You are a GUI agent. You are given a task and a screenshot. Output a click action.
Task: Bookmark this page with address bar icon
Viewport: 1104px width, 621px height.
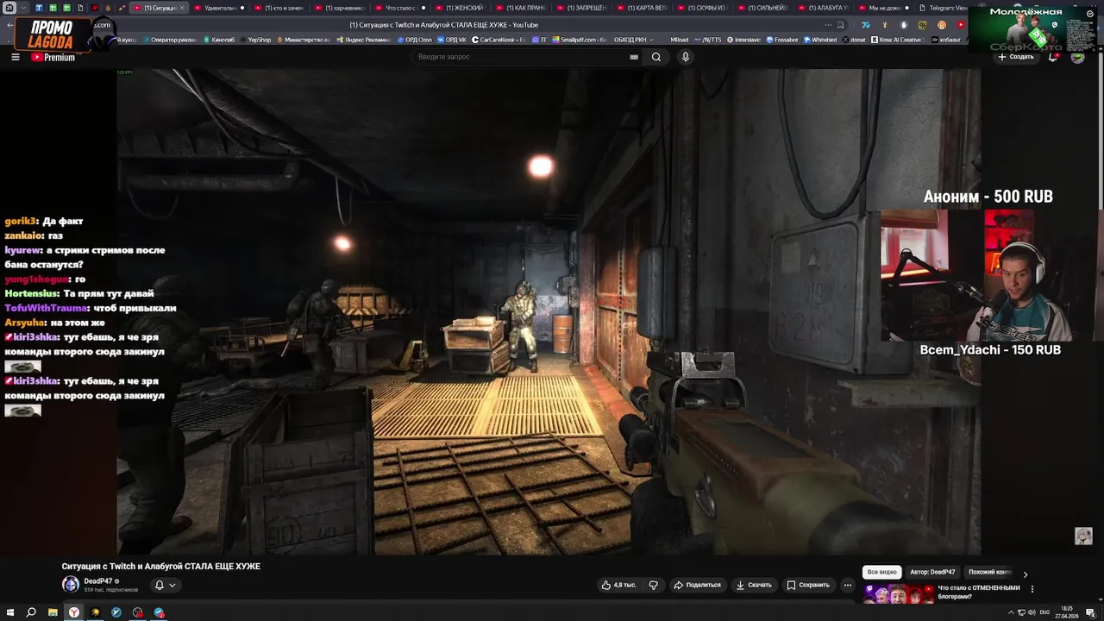click(x=840, y=24)
